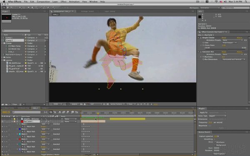Reset the Gaussian Blur effect

(224, 52)
